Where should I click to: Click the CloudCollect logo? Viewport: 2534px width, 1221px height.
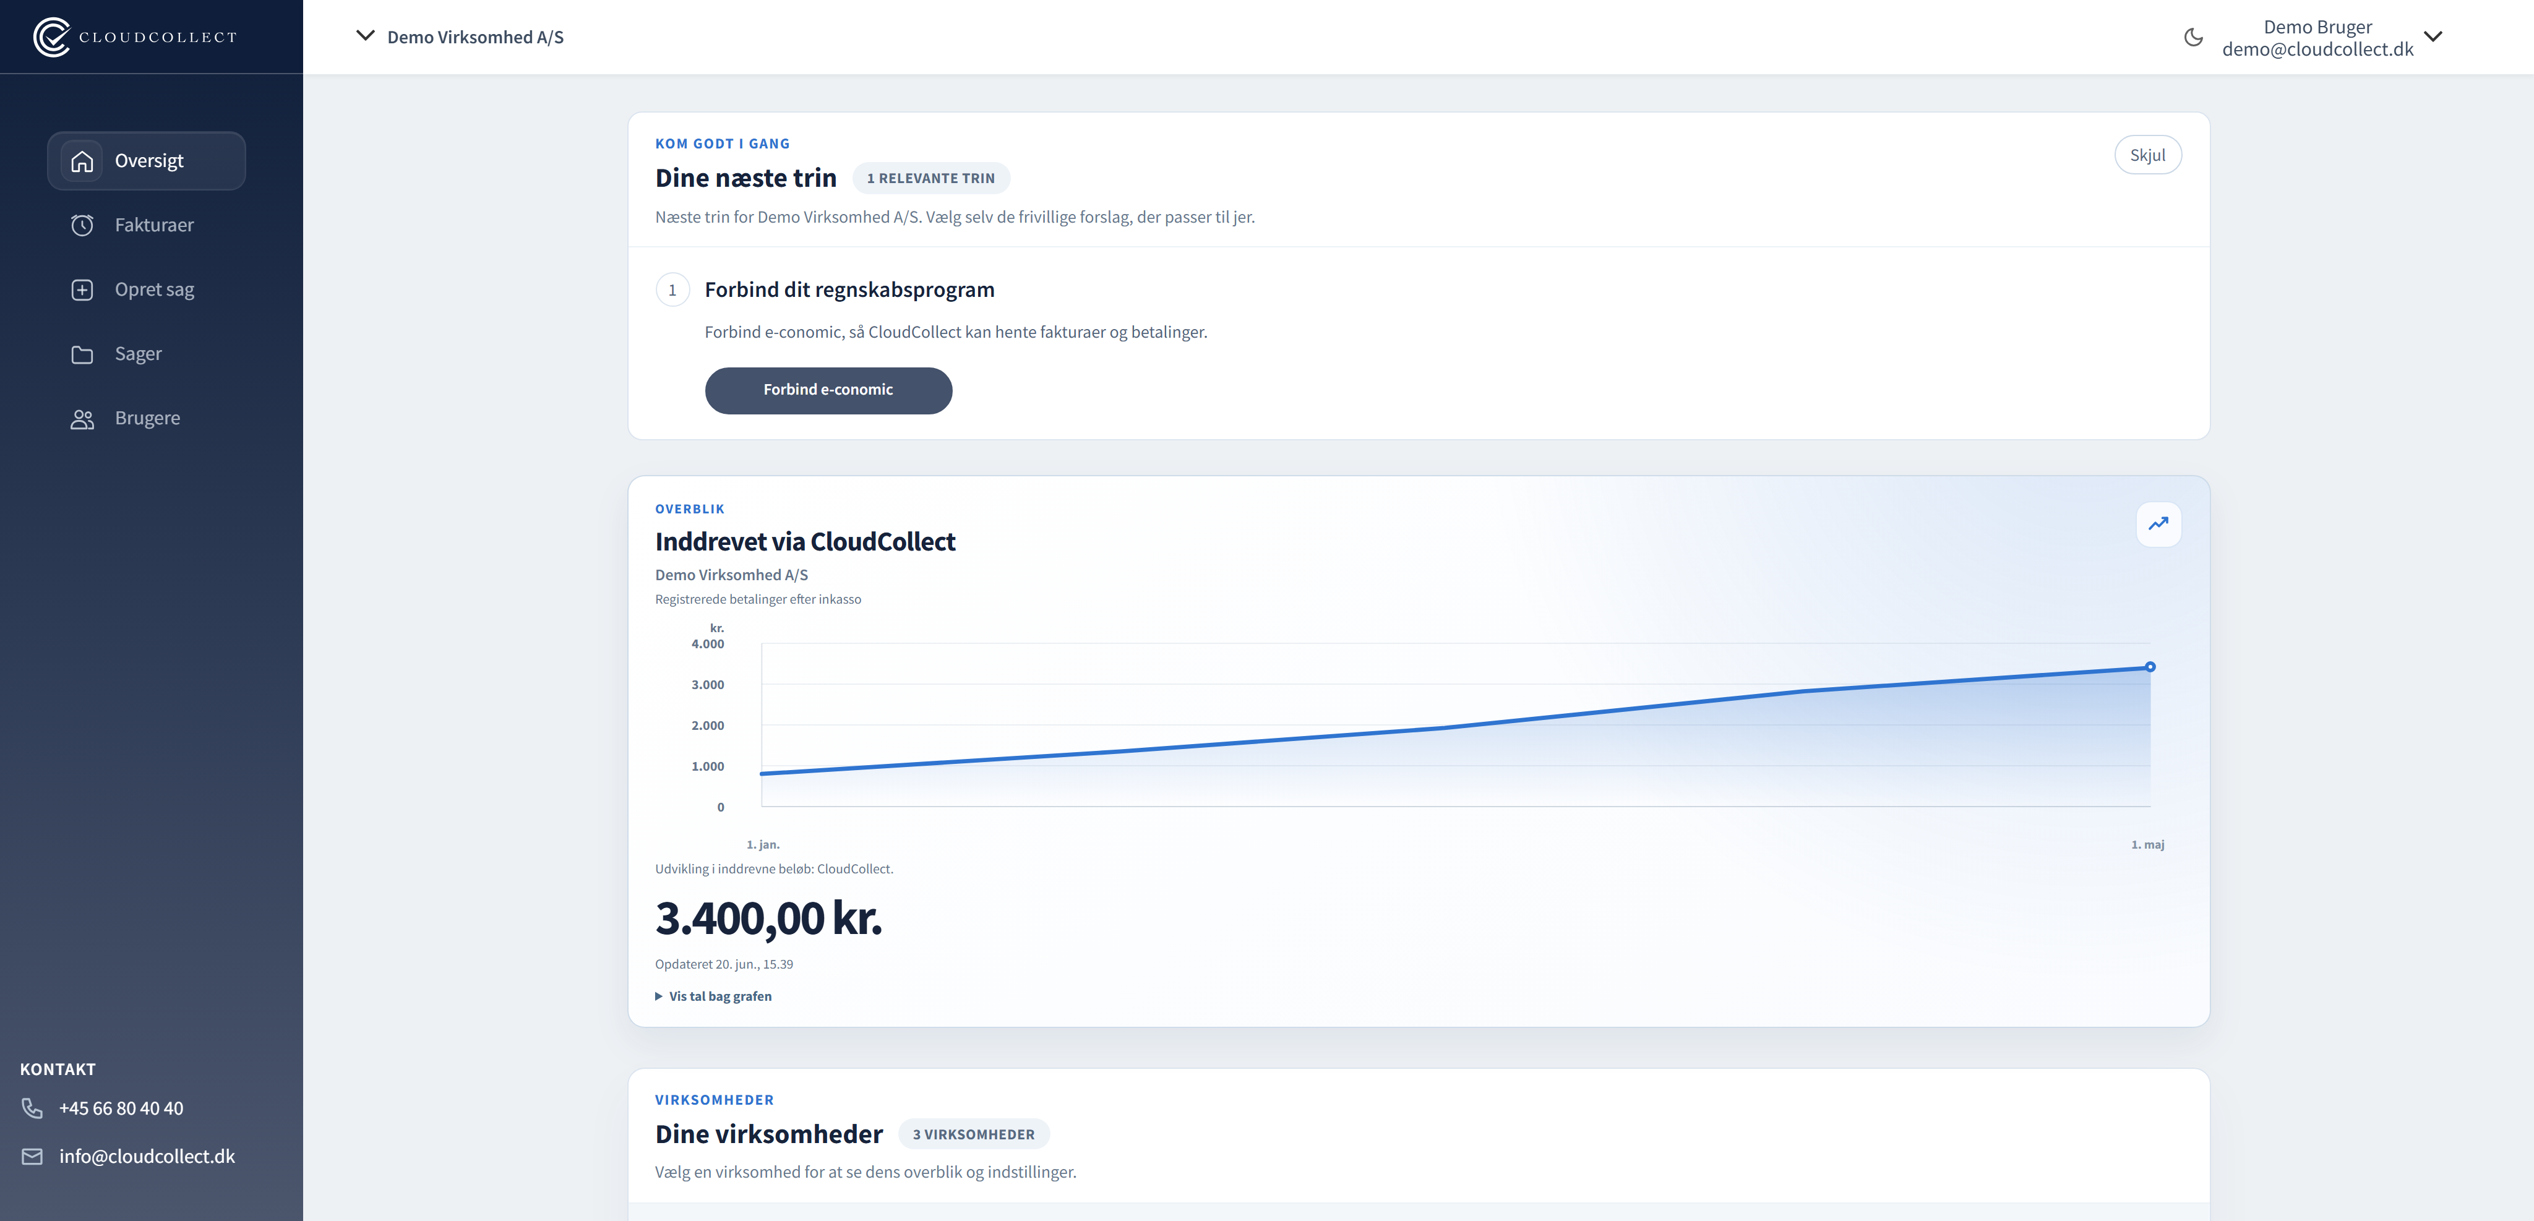(x=135, y=37)
